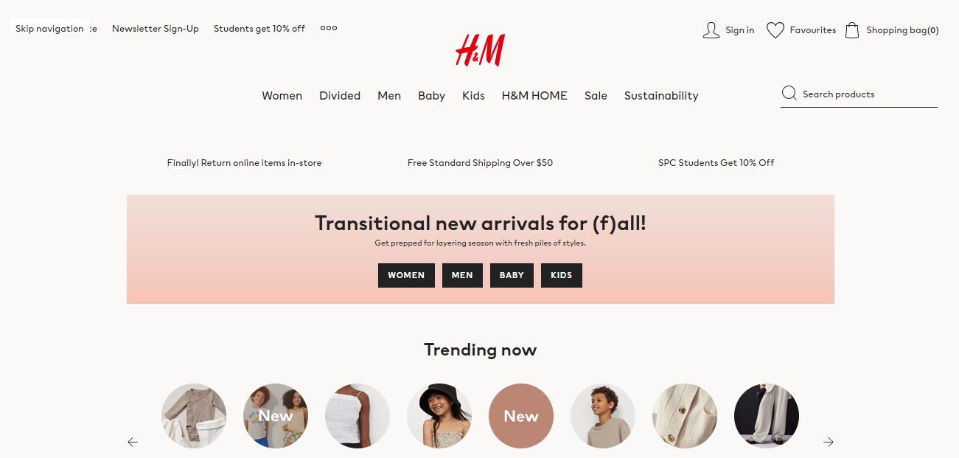The height and width of the screenshot is (458, 959).
Task: Open the girl in black hat thumbnail
Action: point(439,416)
